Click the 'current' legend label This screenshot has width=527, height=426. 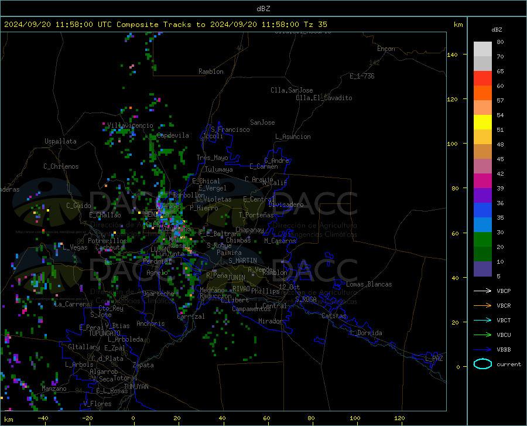509,364
